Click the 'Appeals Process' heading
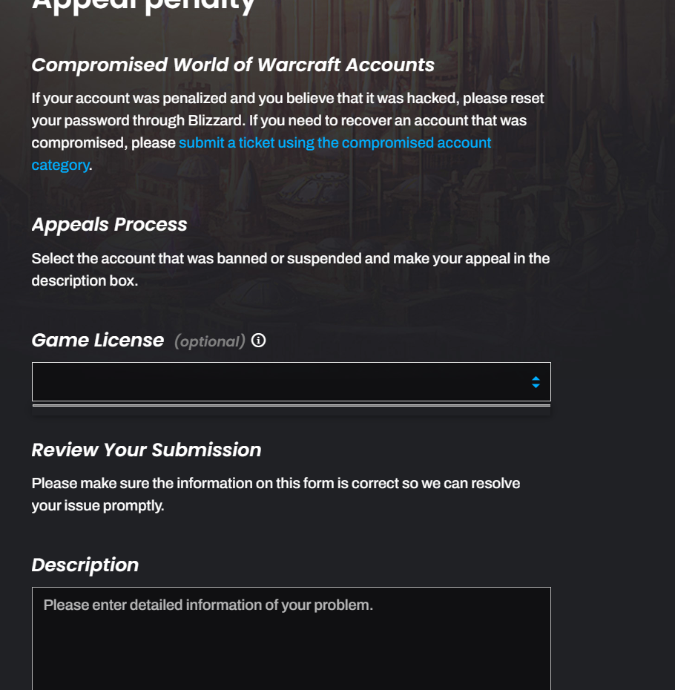The height and width of the screenshot is (690, 675). click(x=109, y=225)
